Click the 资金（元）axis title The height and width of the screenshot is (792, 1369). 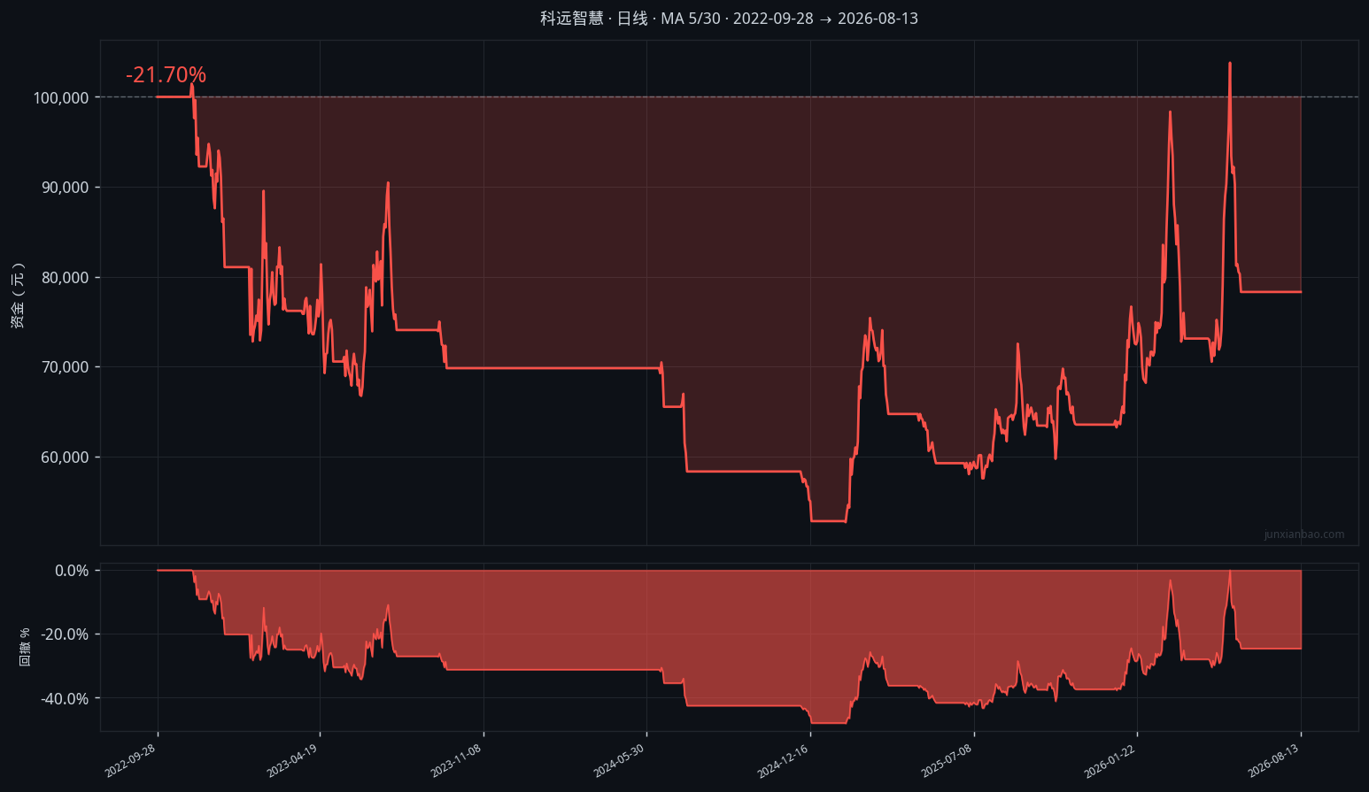pos(18,296)
